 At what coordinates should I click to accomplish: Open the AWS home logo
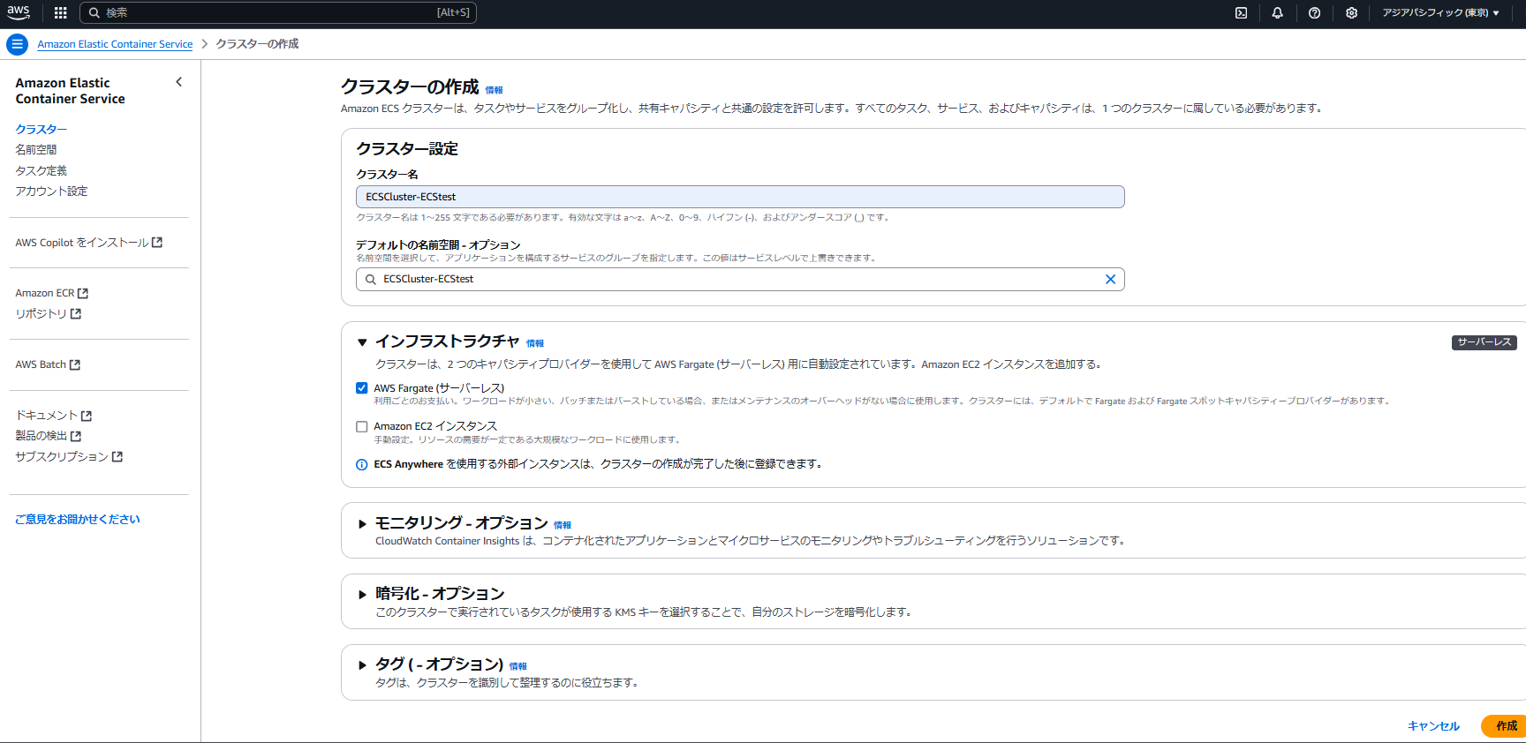(19, 12)
